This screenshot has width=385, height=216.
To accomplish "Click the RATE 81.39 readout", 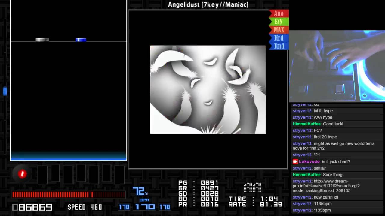I will [x=255, y=204].
